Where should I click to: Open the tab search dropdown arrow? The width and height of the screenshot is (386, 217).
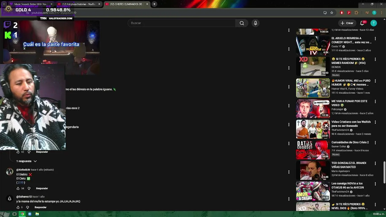(4, 4)
